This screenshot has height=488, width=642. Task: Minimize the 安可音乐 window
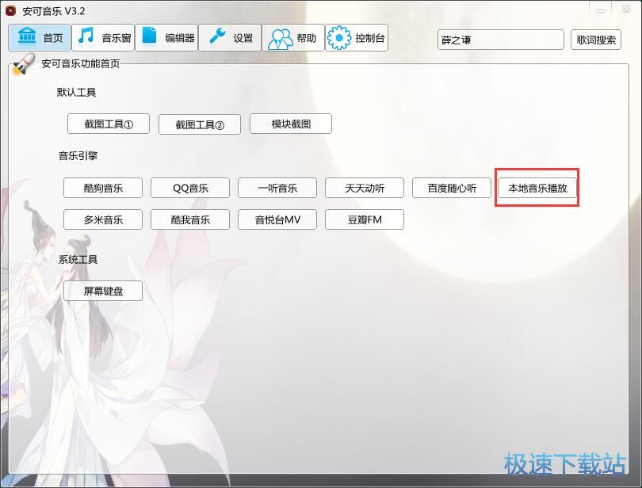point(601,10)
